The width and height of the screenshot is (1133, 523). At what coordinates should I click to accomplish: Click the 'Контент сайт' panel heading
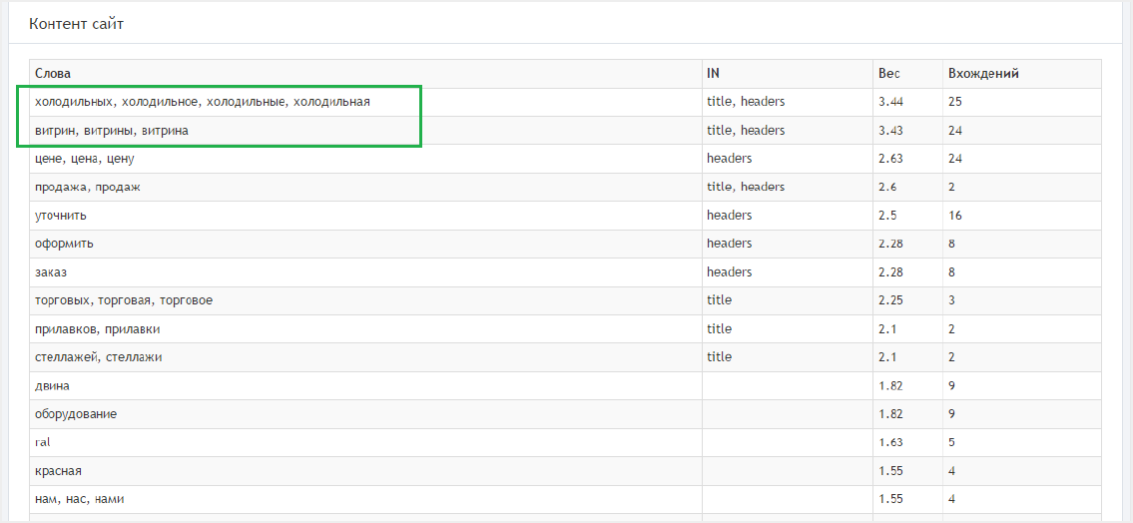pyautogui.click(x=77, y=24)
